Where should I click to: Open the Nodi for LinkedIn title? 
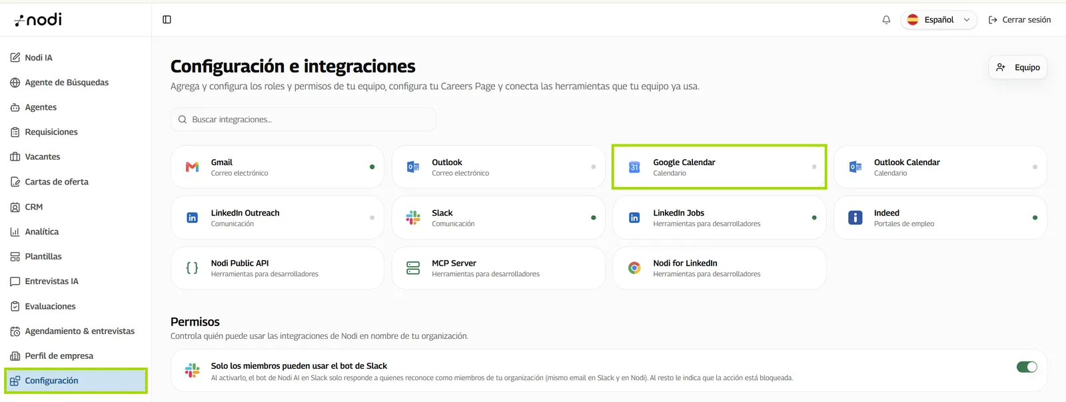pyautogui.click(x=685, y=264)
